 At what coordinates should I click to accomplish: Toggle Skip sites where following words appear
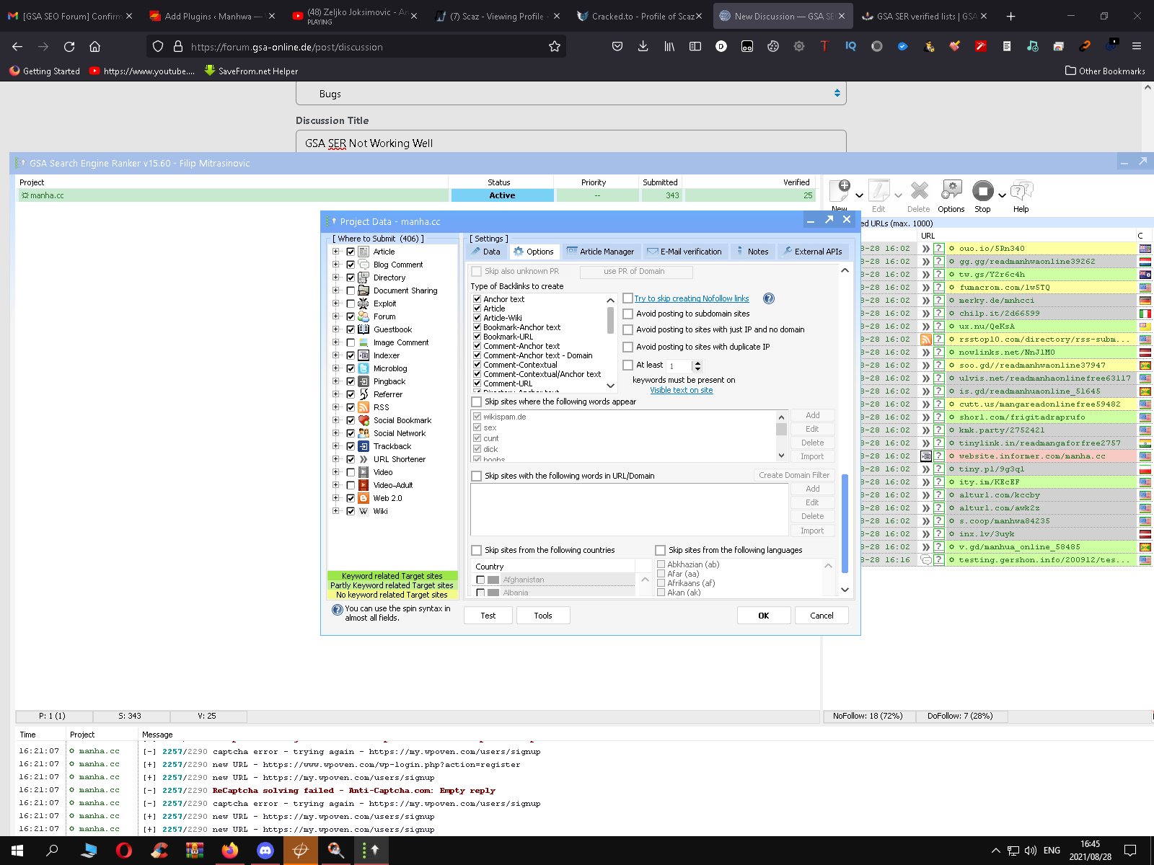[476, 402]
